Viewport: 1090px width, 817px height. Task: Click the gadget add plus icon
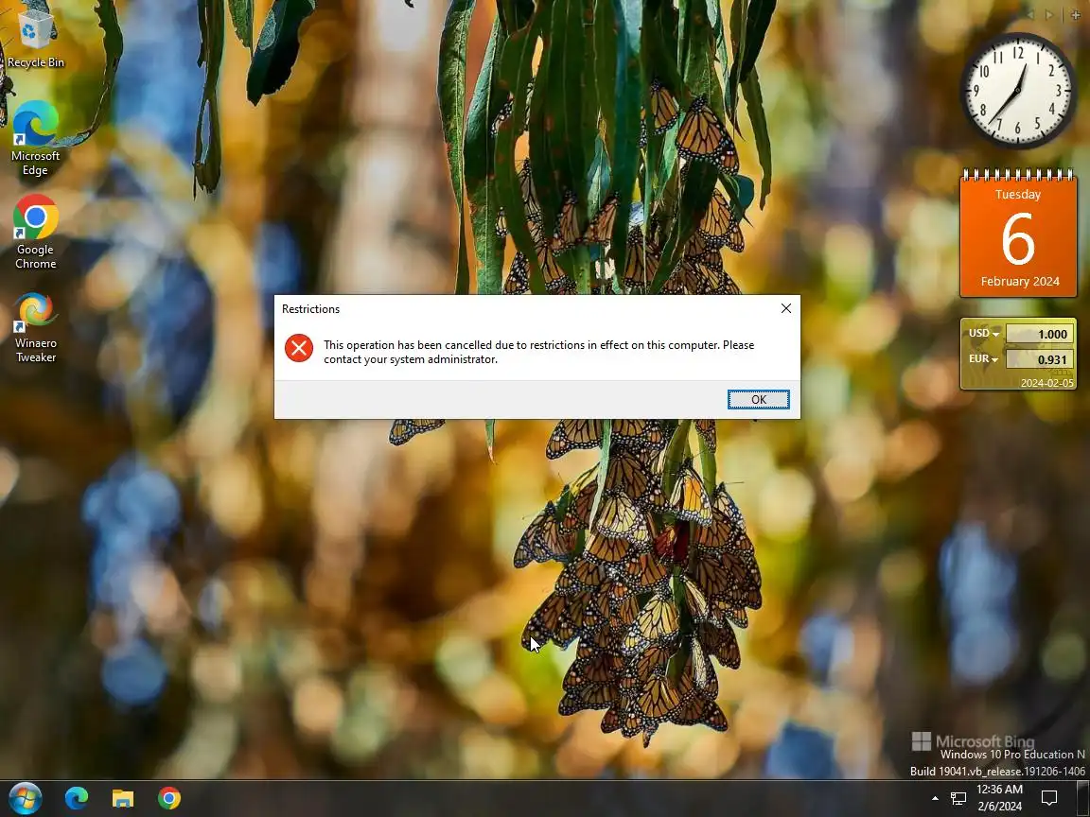(1076, 14)
